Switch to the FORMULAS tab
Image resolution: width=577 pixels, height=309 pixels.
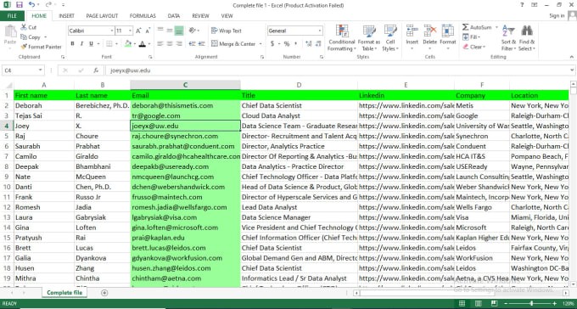pos(143,16)
